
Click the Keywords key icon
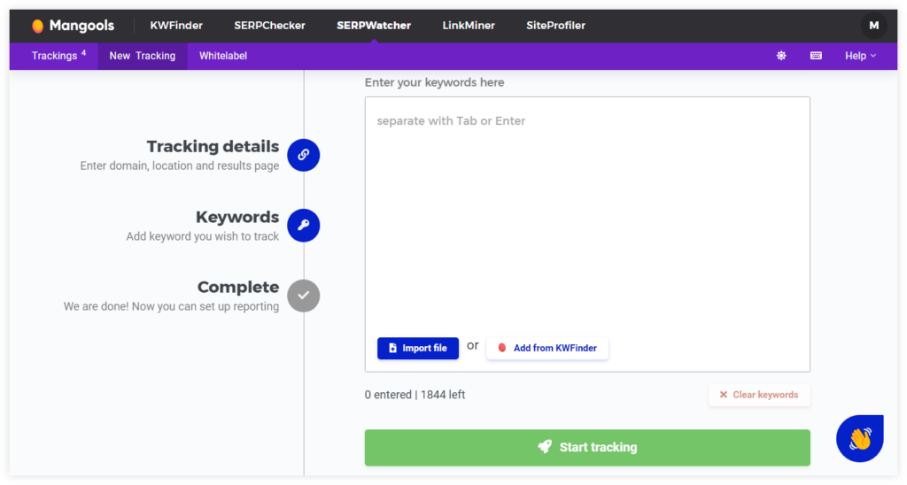point(304,226)
